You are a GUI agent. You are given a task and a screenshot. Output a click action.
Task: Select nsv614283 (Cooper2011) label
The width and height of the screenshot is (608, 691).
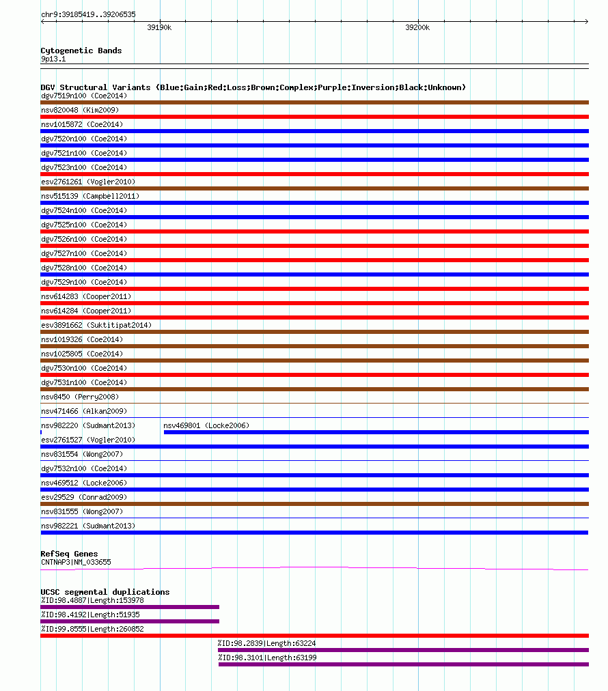pyautogui.click(x=86, y=296)
